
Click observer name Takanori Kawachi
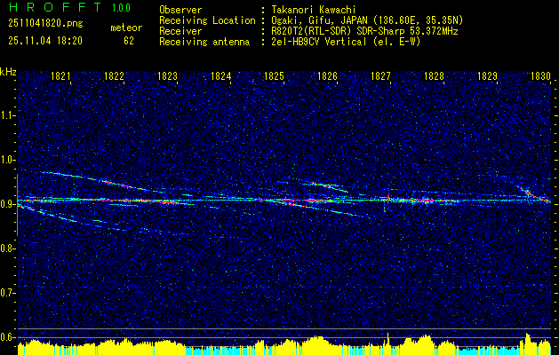point(314,10)
